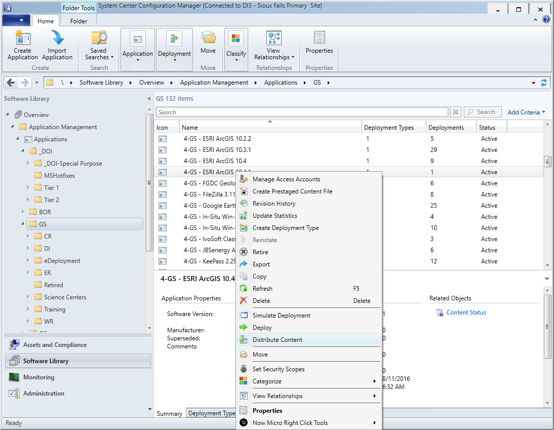Click Applications in the breadcrumb path
554x430 pixels.
point(281,83)
